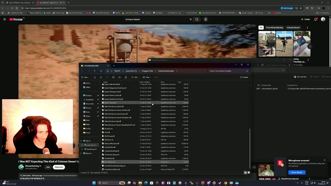This screenshot has width=331, height=186.
Task: Click the Cut icon in Explorer toolbar
Action: 95,77
